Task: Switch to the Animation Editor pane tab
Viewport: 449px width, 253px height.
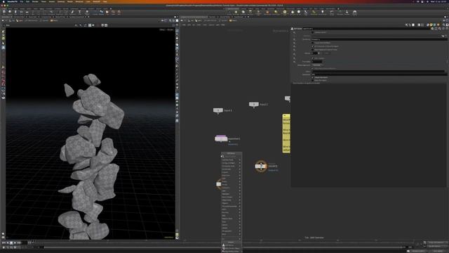Action: (20, 17)
